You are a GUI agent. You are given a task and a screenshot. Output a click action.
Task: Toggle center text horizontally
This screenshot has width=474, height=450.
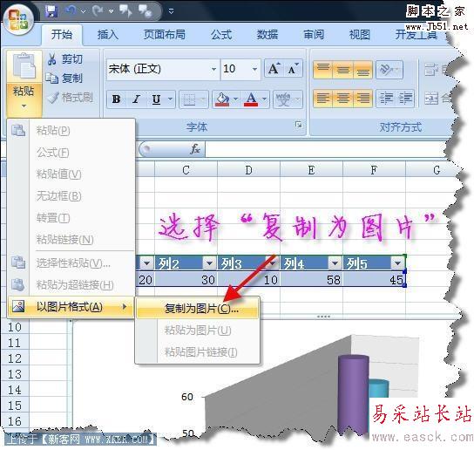[342, 99]
